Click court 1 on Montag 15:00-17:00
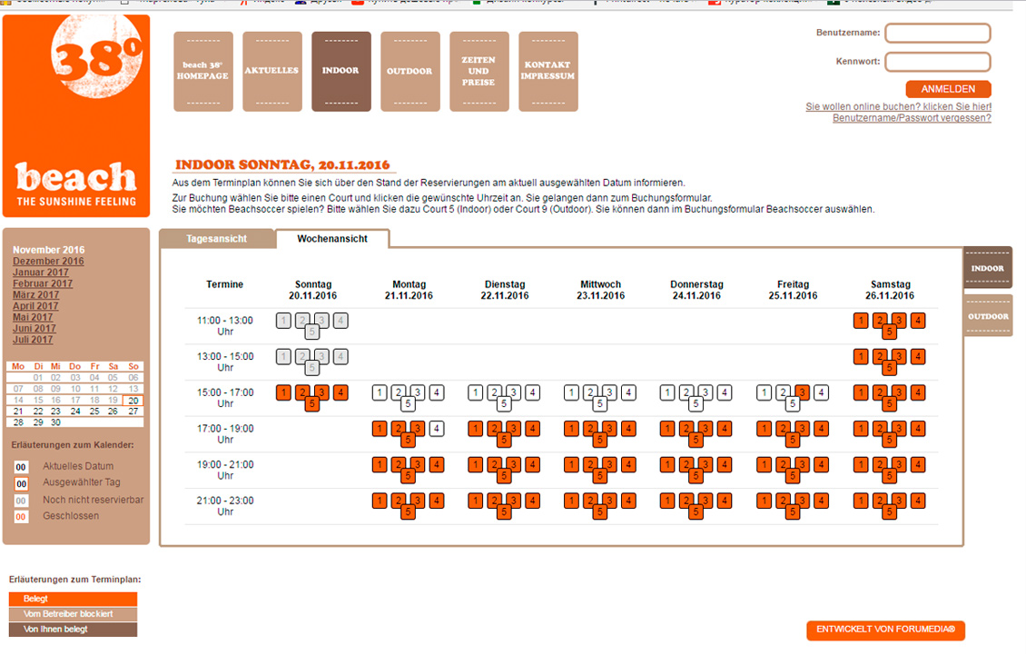 (380, 392)
